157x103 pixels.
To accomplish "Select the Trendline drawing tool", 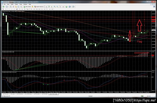I will (14, 9).
